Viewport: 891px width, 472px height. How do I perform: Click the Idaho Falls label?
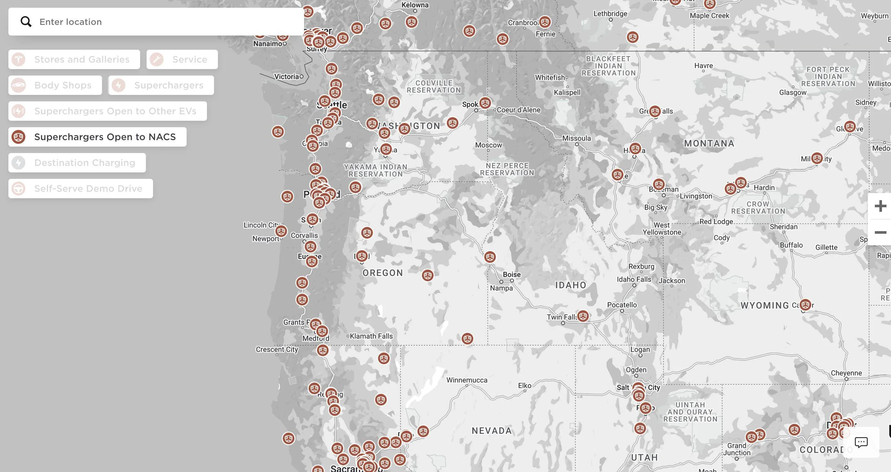click(x=634, y=279)
